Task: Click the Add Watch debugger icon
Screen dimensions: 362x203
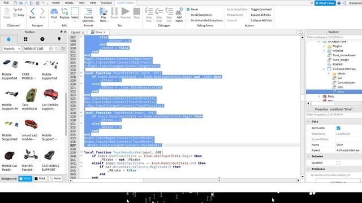Action: point(179,11)
